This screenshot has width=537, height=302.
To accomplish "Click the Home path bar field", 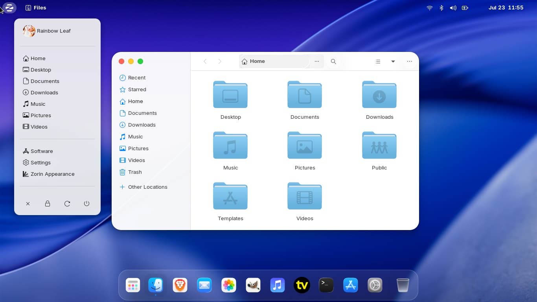I will (x=274, y=61).
